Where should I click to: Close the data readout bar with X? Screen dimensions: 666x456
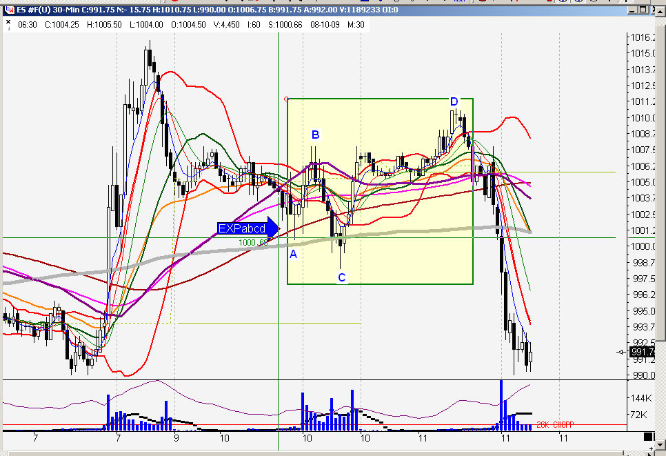coord(8,21)
